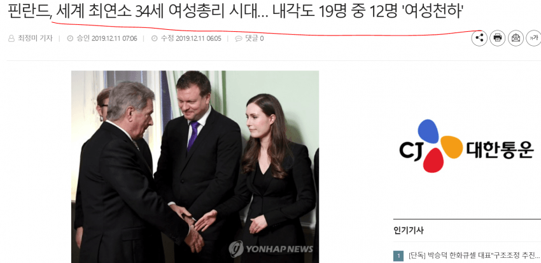
Task: Open font size adjuster 가가 icon
Action: [533, 38]
